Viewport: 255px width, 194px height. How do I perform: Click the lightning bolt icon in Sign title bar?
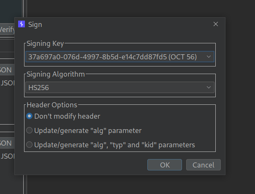(x=22, y=24)
